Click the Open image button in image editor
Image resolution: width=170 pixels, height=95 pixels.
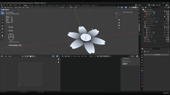click(32, 56)
